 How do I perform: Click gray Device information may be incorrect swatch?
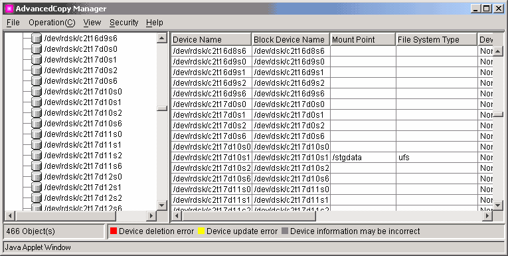pyautogui.click(x=285, y=231)
